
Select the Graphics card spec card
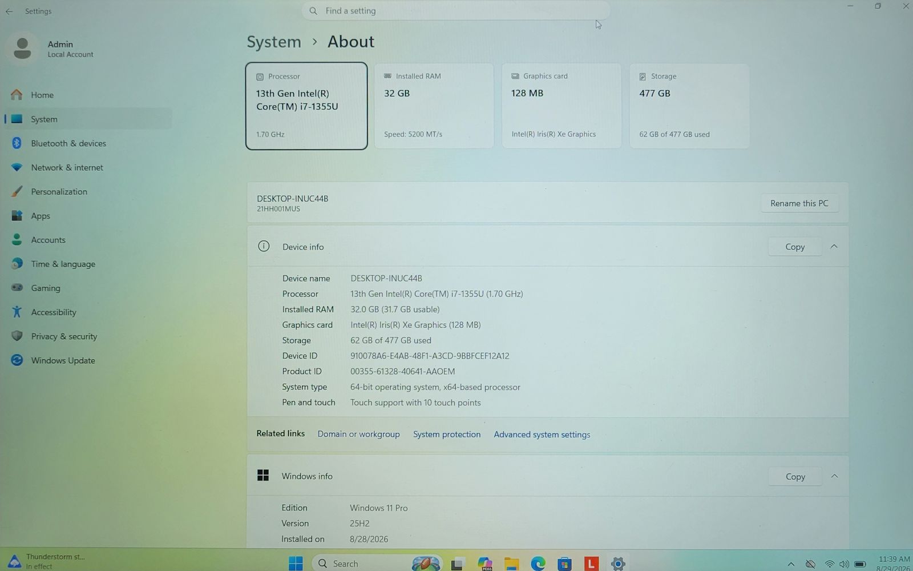click(561, 106)
